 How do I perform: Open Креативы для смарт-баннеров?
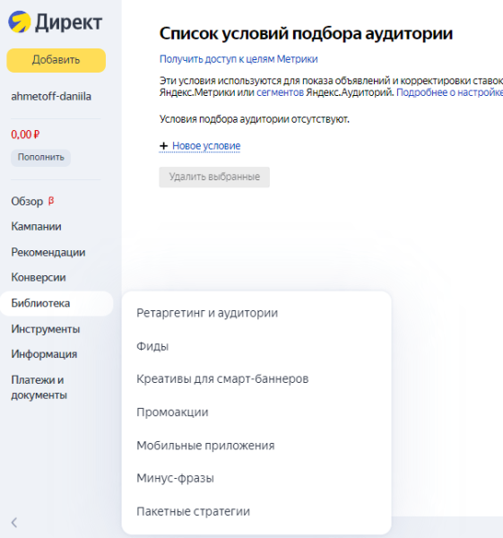[222, 378]
